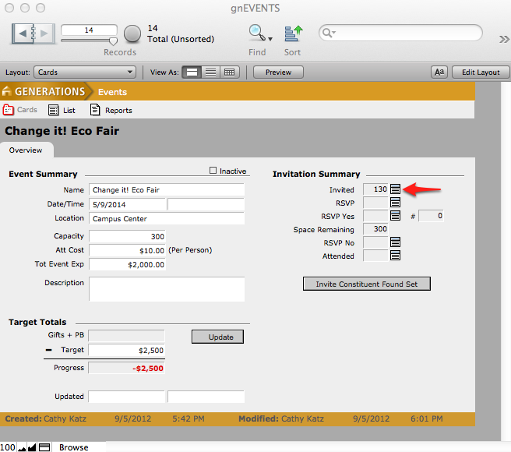Click the Sort records icon
The width and height of the screenshot is (511, 452).
click(x=293, y=33)
